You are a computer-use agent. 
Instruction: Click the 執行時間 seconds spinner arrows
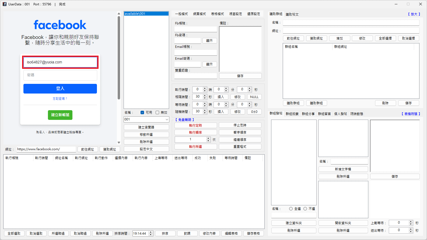(x=250, y=89)
